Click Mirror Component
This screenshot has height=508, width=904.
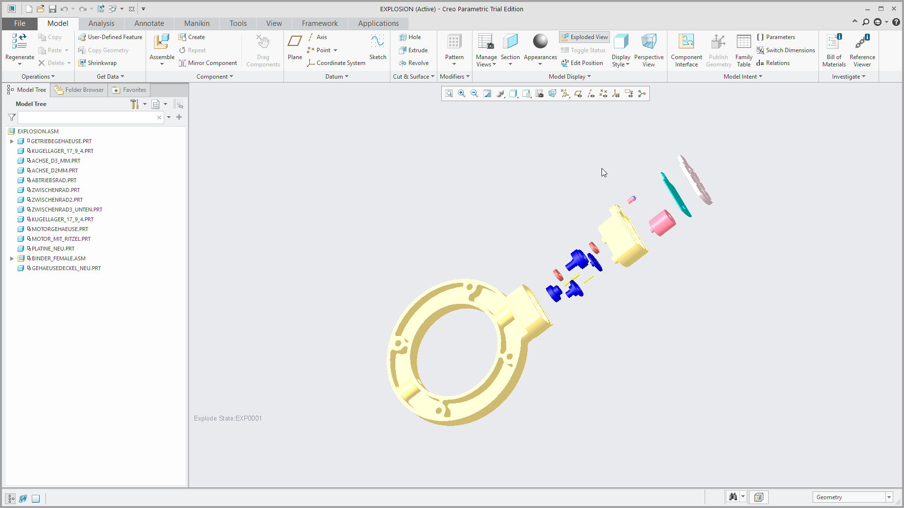pos(208,63)
